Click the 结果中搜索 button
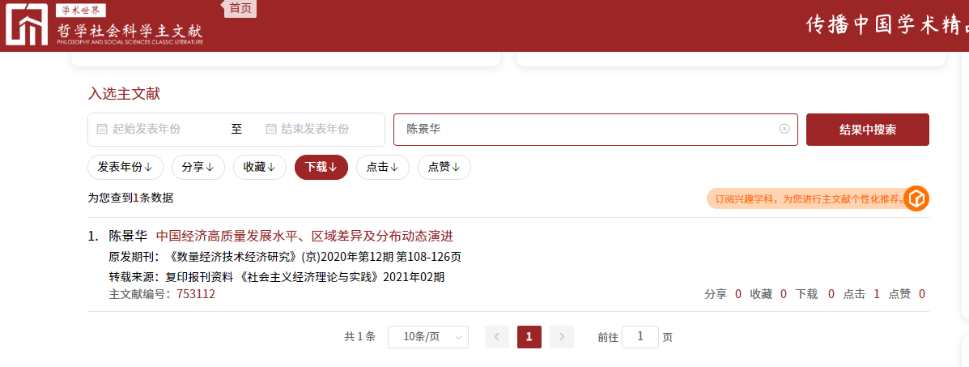This screenshot has width=969, height=367. [867, 130]
